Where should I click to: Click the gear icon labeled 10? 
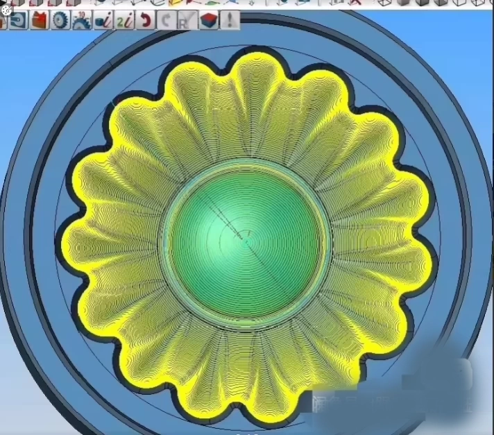point(82,20)
